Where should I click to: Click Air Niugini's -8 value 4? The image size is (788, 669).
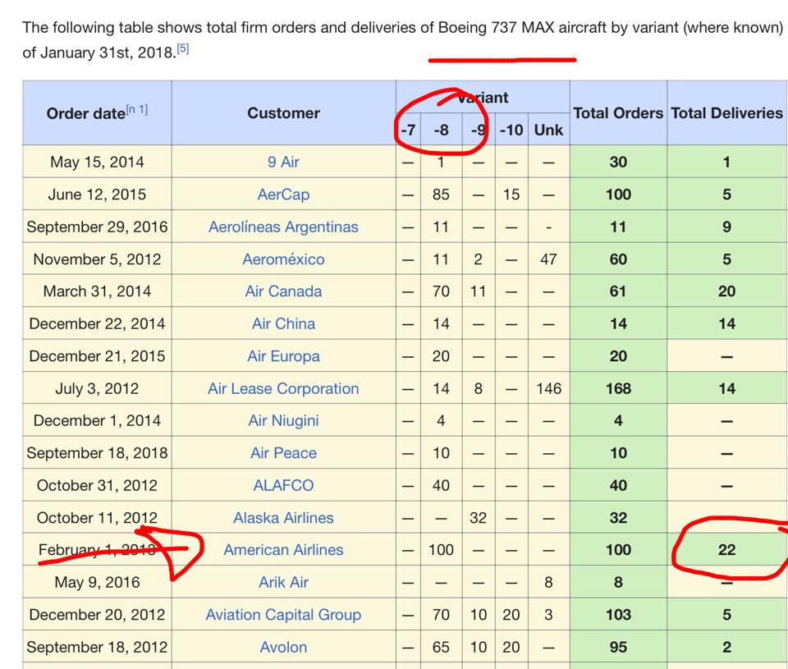click(442, 421)
